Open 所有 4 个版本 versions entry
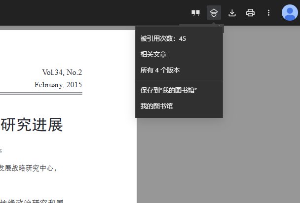This screenshot has width=300, height=203. click(x=179, y=70)
